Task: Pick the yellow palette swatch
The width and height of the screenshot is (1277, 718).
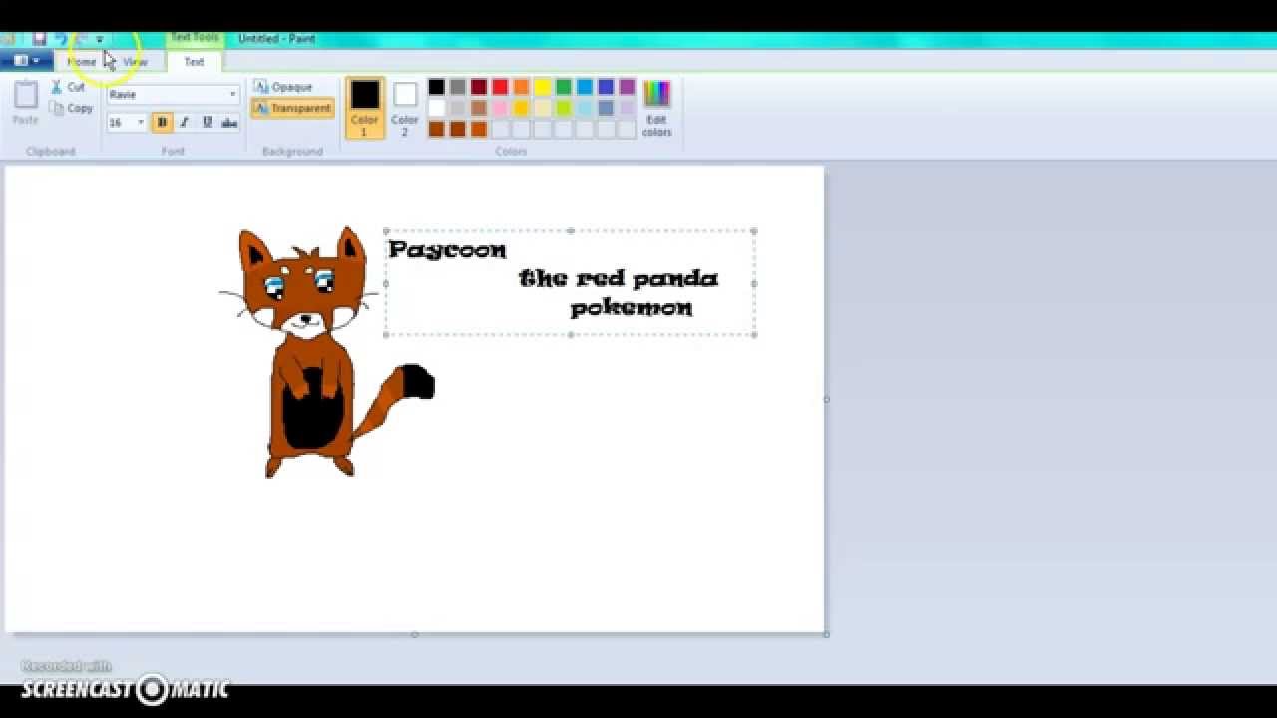Action: click(542, 87)
